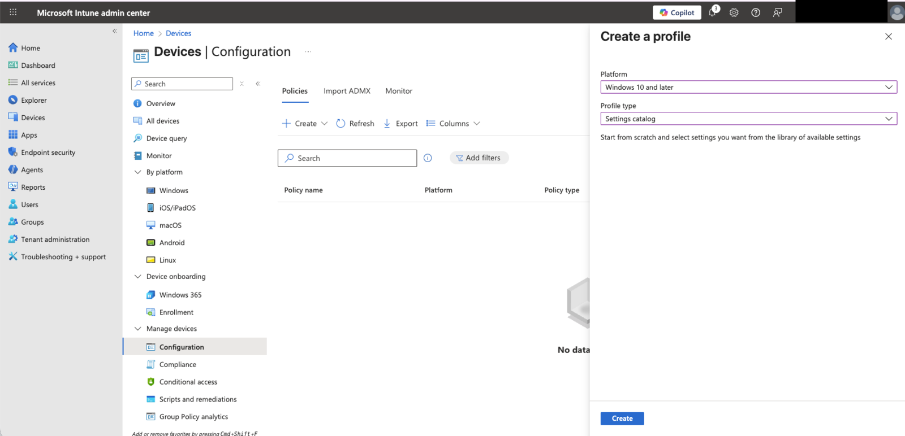Open the notifications bell icon
Image resolution: width=905 pixels, height=436 pixels.
pos(713,12)
